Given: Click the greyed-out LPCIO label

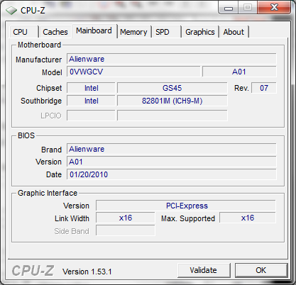Looking at the screenshot, I should coord(51,116).
